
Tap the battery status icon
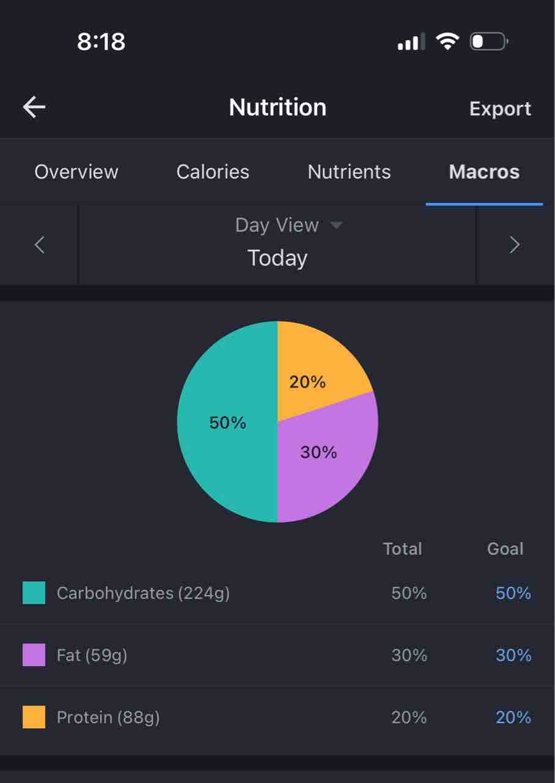[488, 42]
